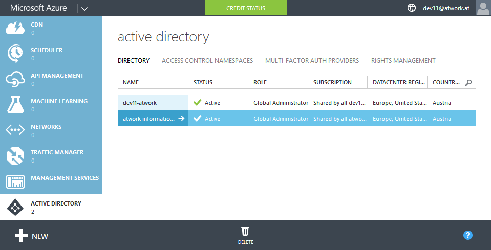Viewport: 491px width, 250px height.
Task: Click Global Administrator in atwork information row
Action: coord(281,119)
